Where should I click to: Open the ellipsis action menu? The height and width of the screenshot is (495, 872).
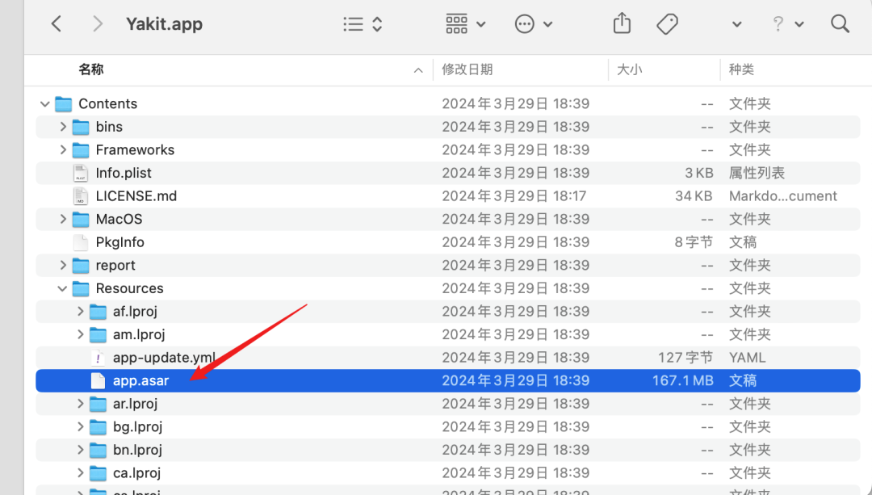pyautogui.click(x=534, y=24)
